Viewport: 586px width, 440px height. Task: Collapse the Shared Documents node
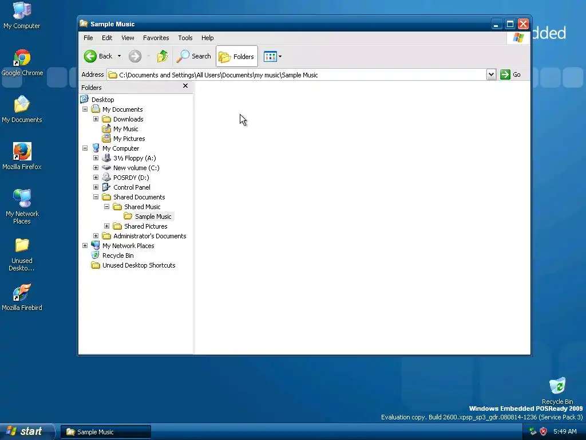(96, 197)
